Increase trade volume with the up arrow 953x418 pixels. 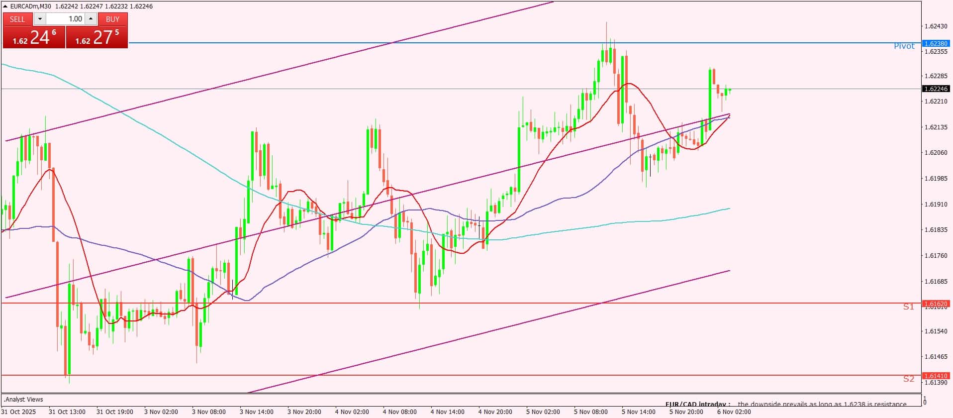(x=91, y=19)
